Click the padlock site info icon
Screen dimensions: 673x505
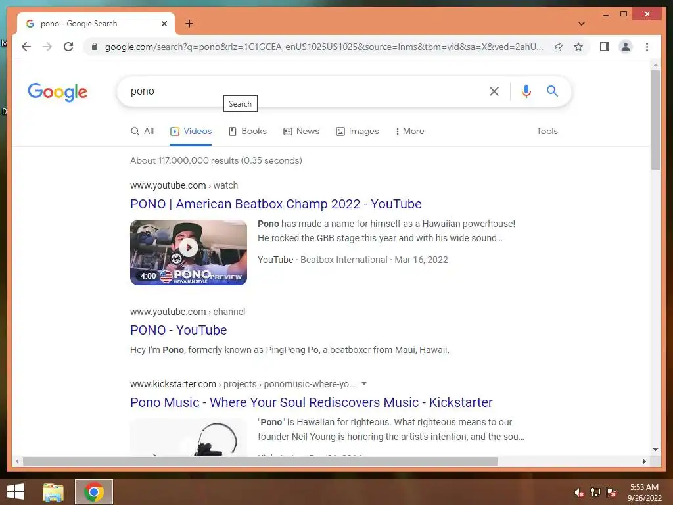[95, 47]
